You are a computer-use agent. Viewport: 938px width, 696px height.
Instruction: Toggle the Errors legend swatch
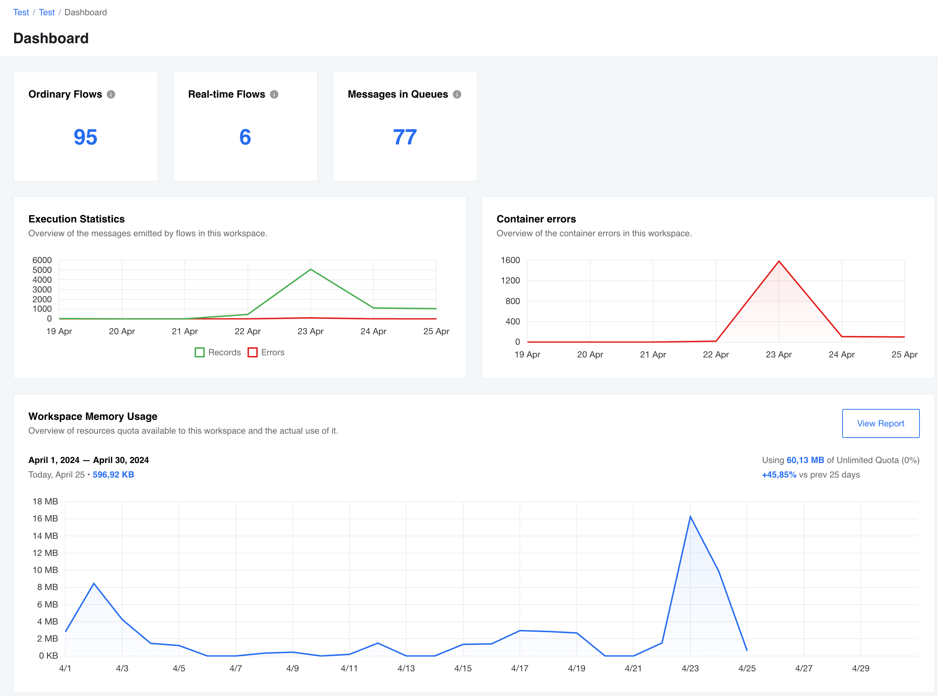coord(252,352)
